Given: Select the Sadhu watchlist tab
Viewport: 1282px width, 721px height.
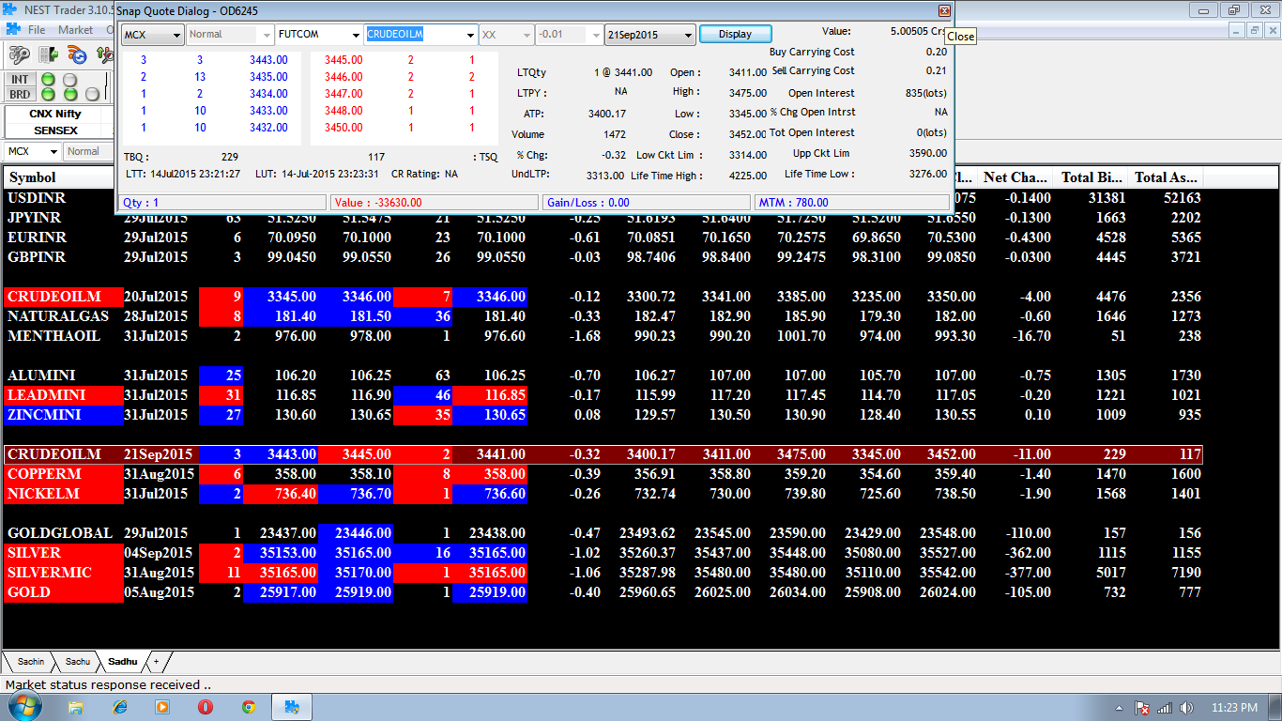Looking at the screenshot, I should tap(122, 662).
